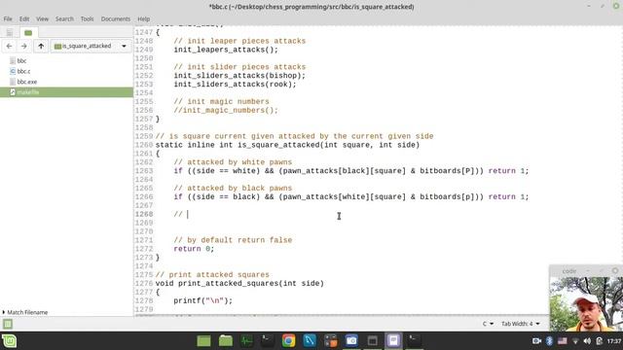This screenshot has width=623, height=350.
Task: Open bbc.c from the file list
Action: pos(23,71)
